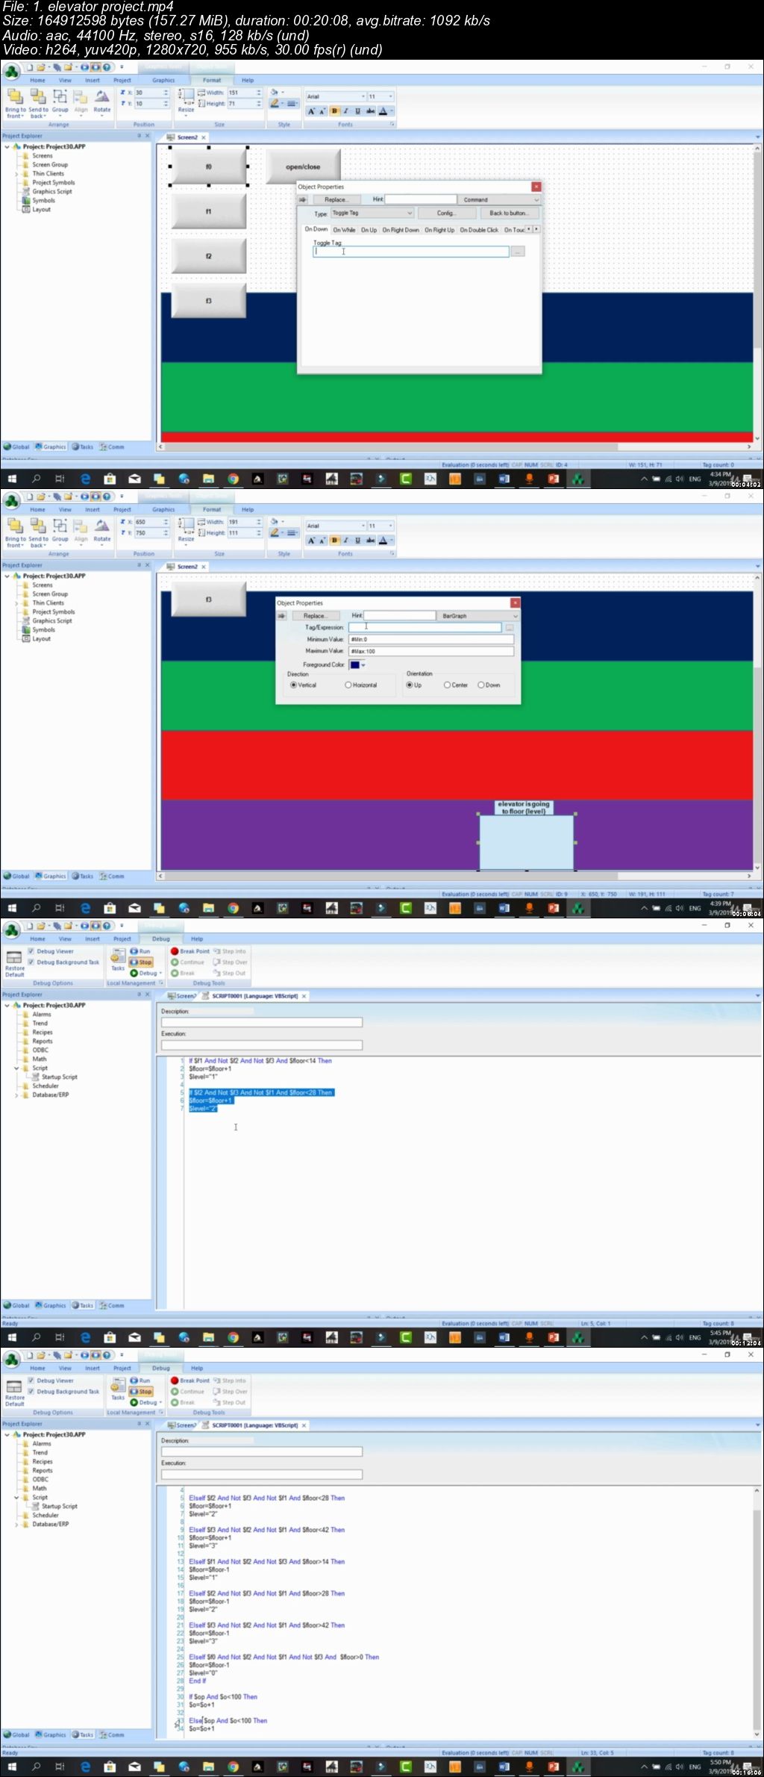Viewport: 764px width, 1777px height.
Task: Select the Up orientation radio button
Action: pos(410,685)
